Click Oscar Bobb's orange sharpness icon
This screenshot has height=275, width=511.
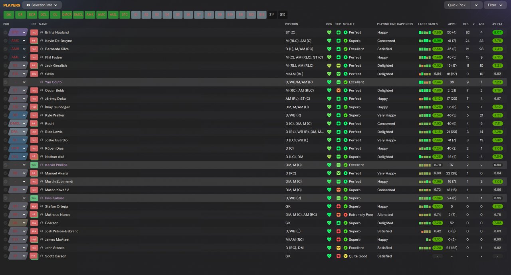[x=339, y=91]
